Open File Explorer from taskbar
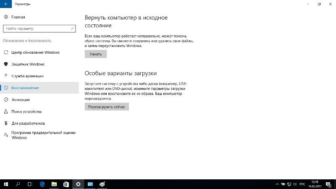This screenshot has height=189, width=336. (x=54, y=184)
